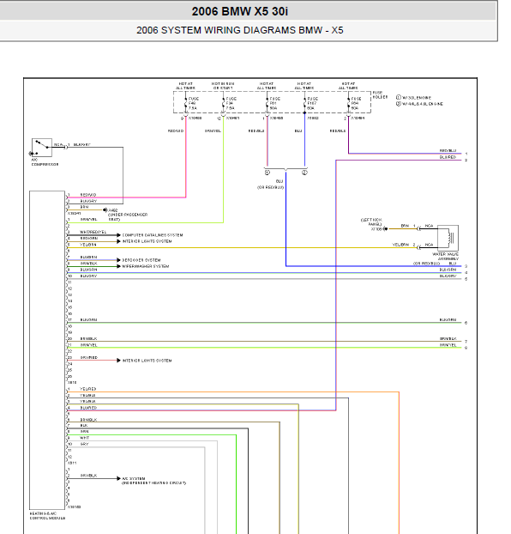This screenshot has height=534, width=511.
Task: Click the "WHT/RED/YEL" wire label
Action: tap(93, 232)
